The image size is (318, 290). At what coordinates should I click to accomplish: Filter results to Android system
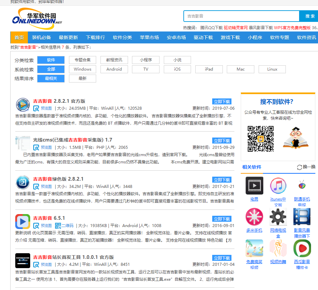(114, 69)
